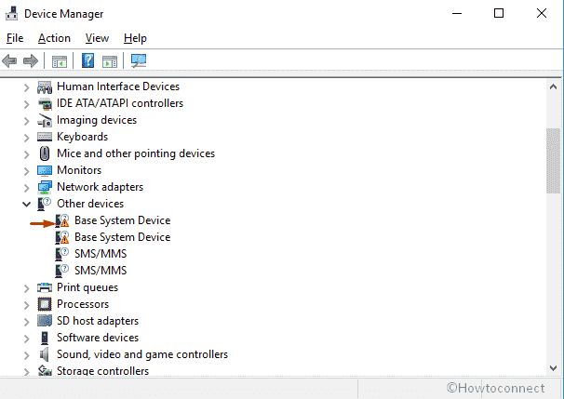Click the scrollbar up arrow
Screen dimensions: 564x399
(553, 86)
